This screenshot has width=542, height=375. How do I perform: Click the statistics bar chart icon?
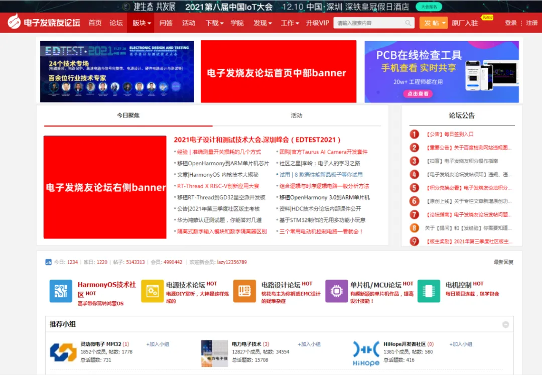(x=48, y=262)
